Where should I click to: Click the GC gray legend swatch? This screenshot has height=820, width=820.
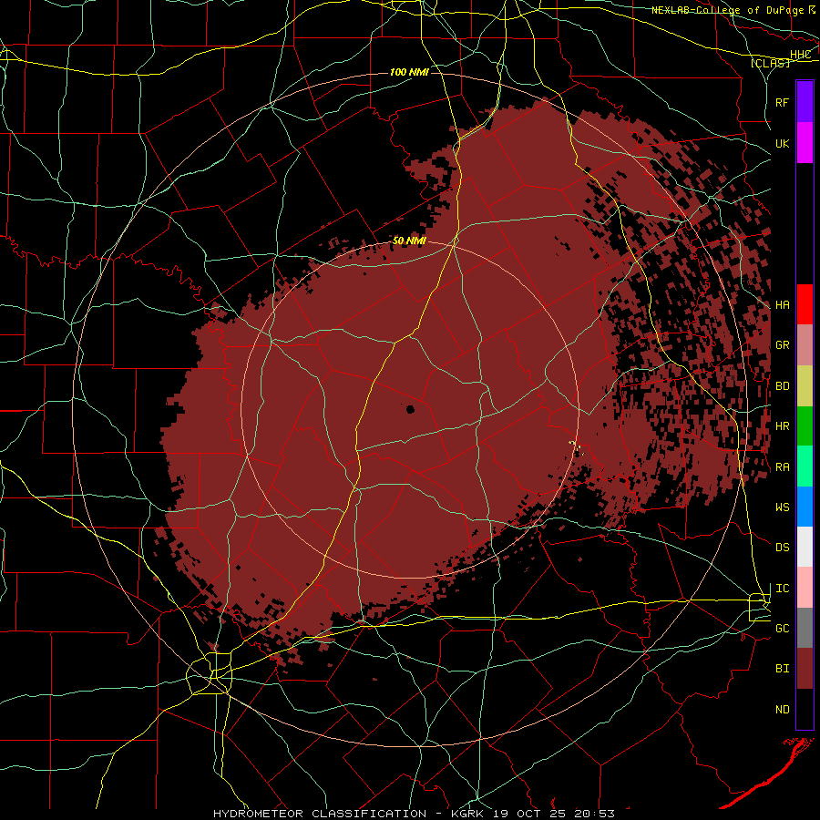805,628
